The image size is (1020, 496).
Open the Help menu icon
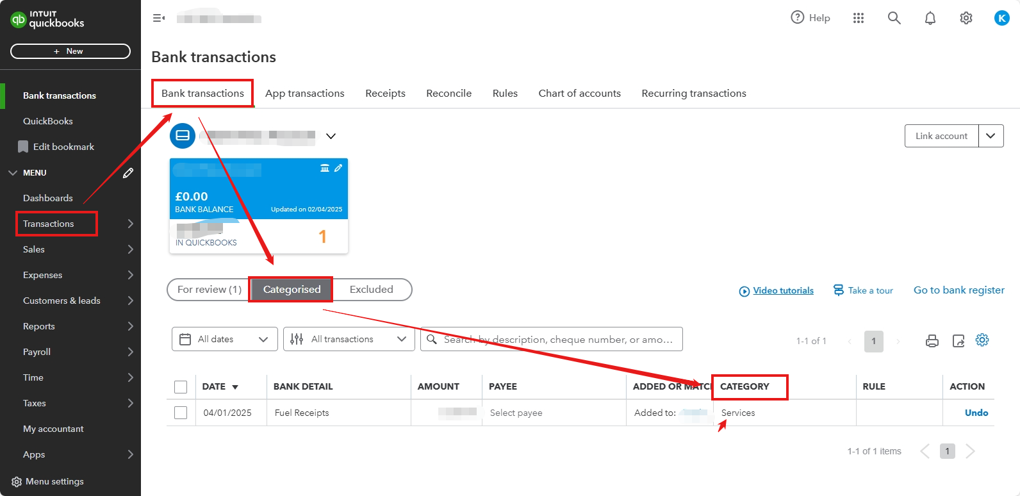pos(797,17)
